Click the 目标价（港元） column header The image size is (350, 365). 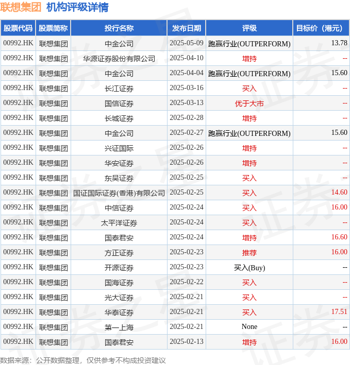tap(321, 28)
